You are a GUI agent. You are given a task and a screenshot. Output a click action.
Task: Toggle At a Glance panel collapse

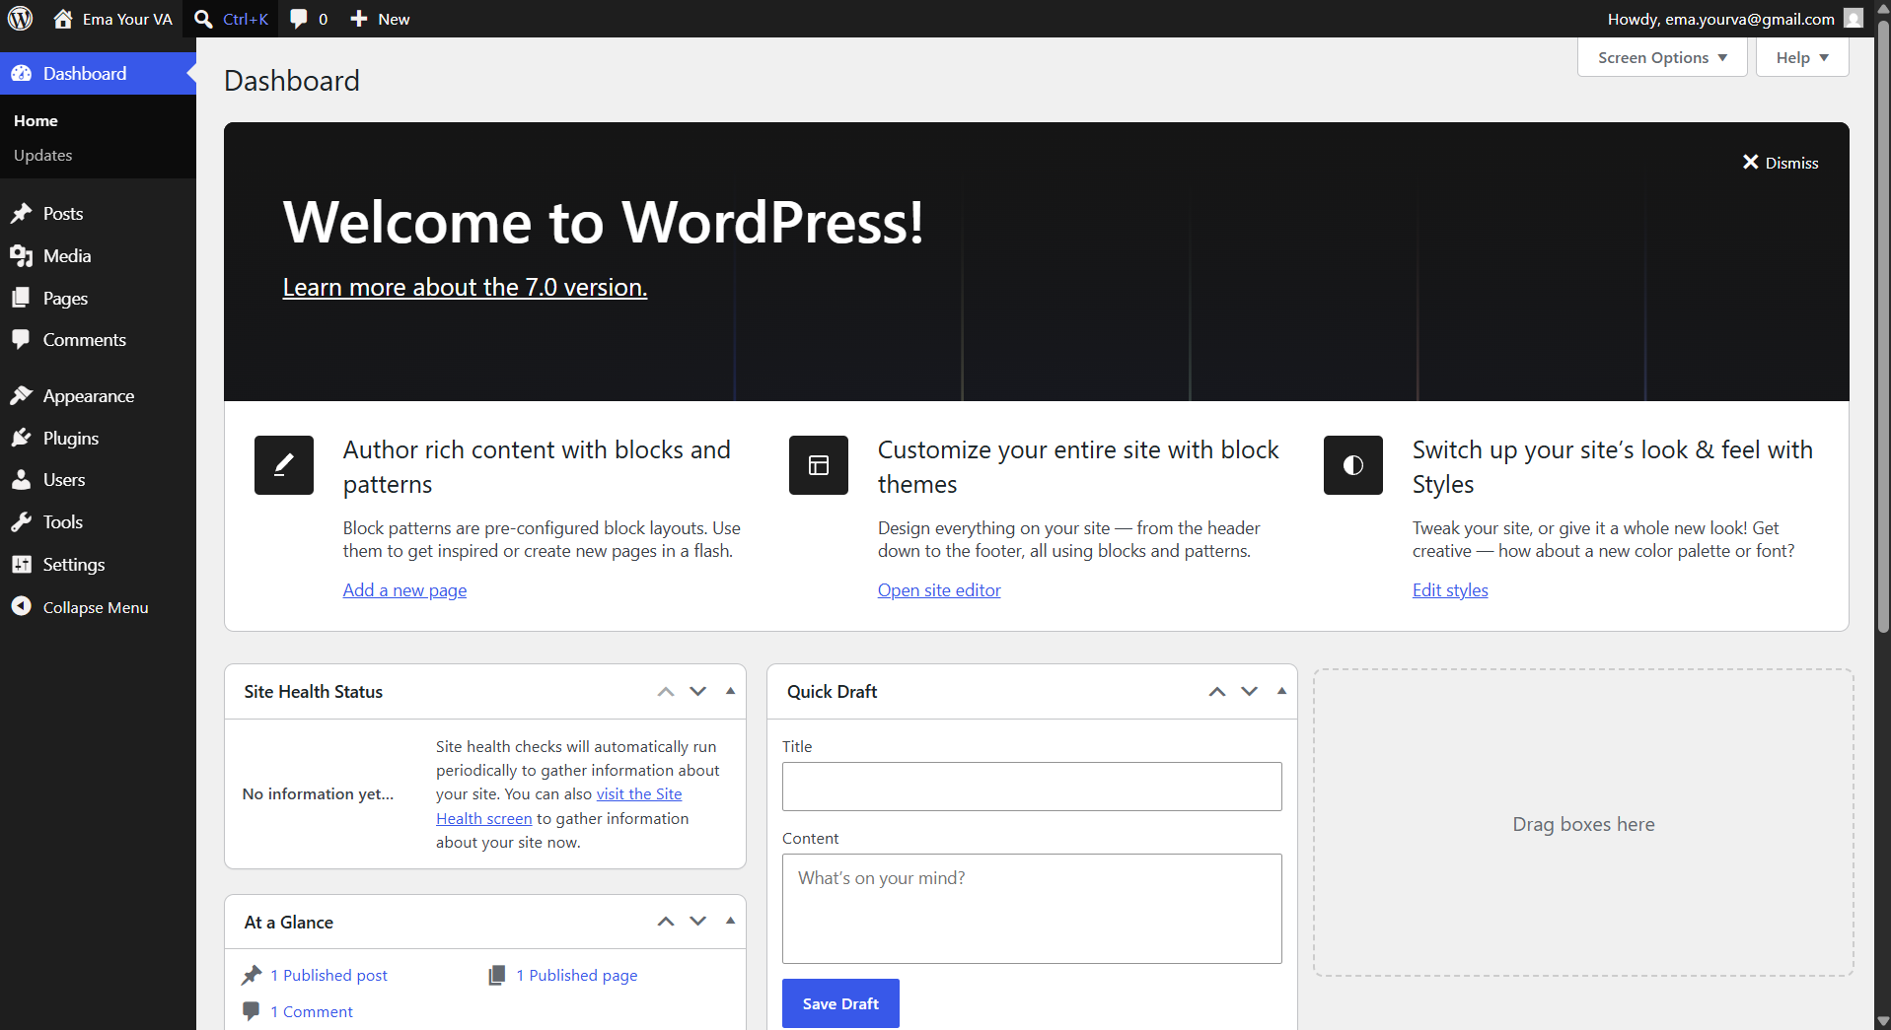coord(730,922)
